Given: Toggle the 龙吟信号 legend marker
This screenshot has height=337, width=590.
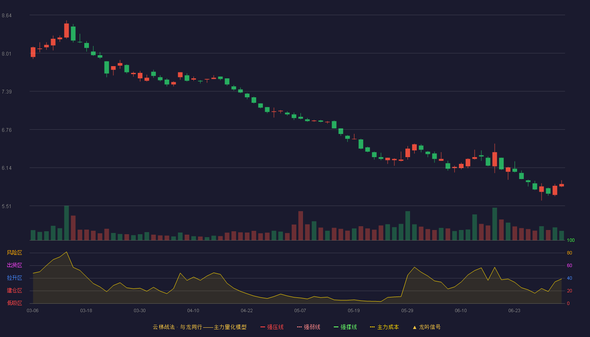Looking at the screenshot, I should tap(426, 327).
